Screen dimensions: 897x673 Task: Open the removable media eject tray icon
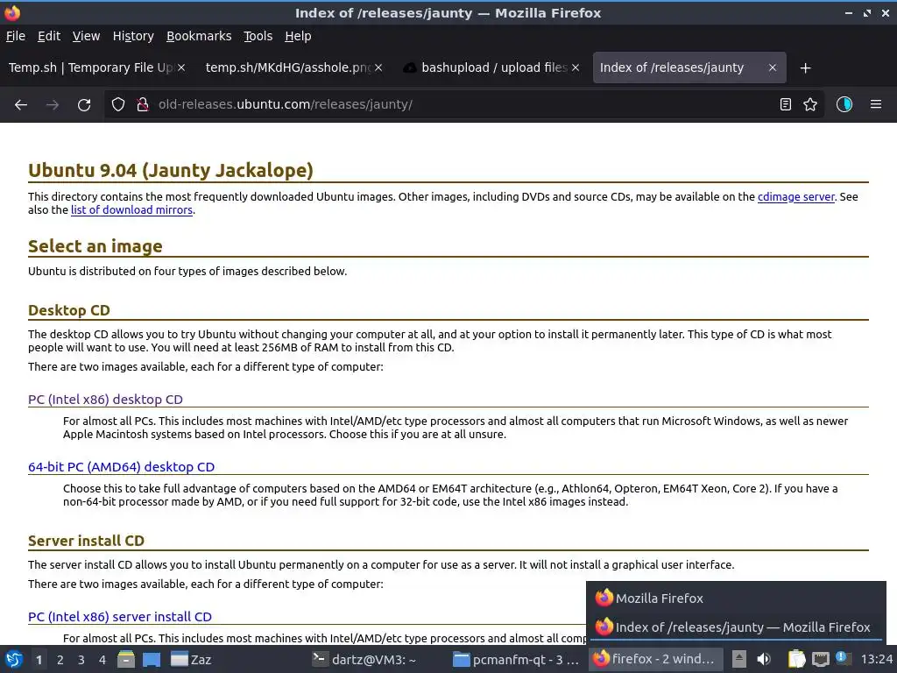pos(739,659)
